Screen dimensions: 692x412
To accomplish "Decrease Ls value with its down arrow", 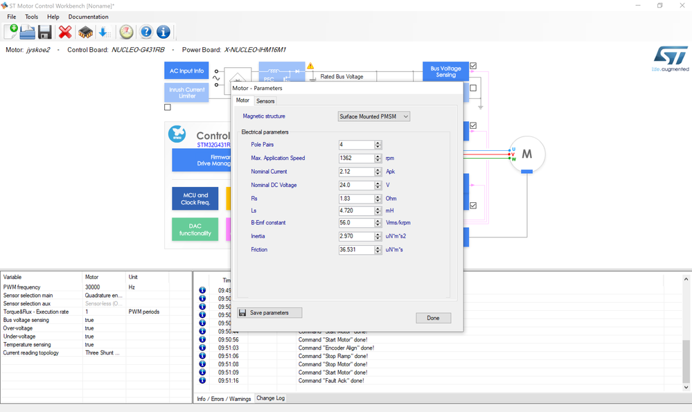I will 378,213.
